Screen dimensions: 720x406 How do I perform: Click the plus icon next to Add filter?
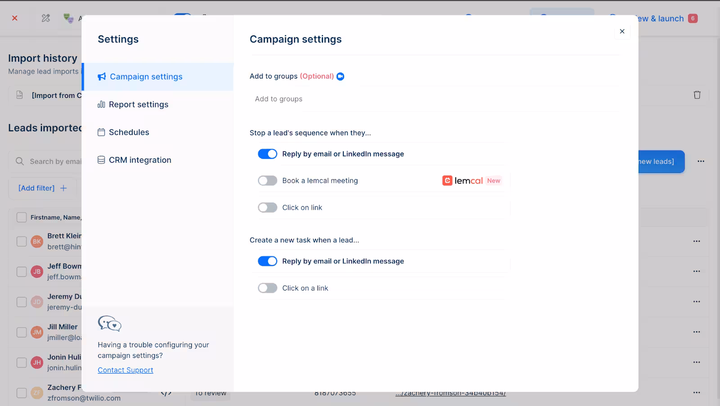coord(63,188)
